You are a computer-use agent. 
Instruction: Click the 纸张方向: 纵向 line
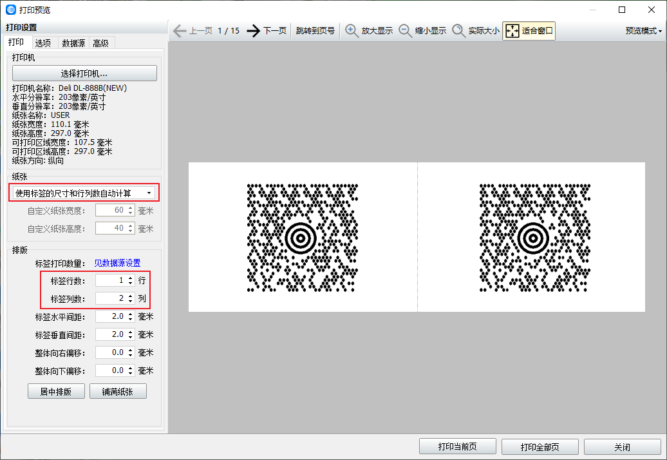pos(38,160)
